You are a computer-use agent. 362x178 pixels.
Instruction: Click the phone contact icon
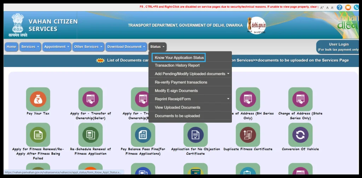pos(356,7)
